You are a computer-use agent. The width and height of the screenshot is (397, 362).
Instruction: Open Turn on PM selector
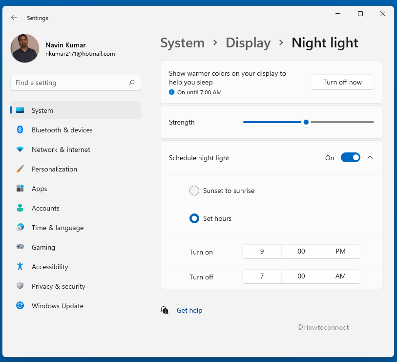pos(340,251)
